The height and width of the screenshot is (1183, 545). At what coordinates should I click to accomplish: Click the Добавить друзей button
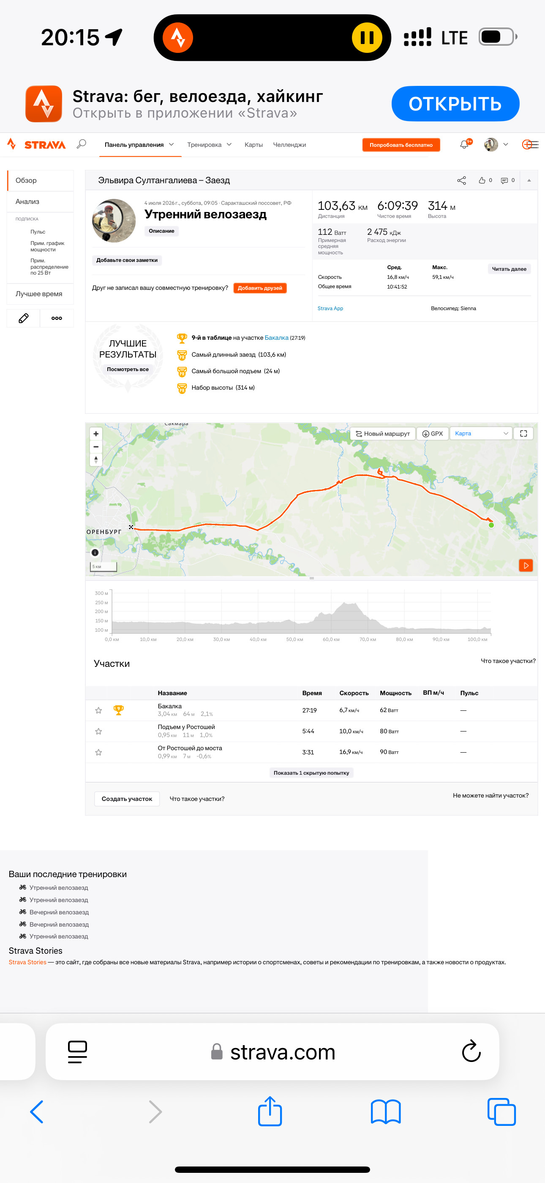click(260, 288)
